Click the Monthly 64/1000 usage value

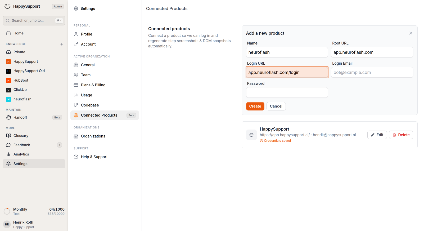click(57, 209)
